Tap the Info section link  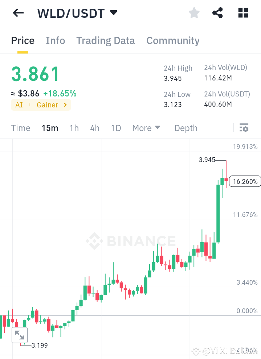[55, 40]
